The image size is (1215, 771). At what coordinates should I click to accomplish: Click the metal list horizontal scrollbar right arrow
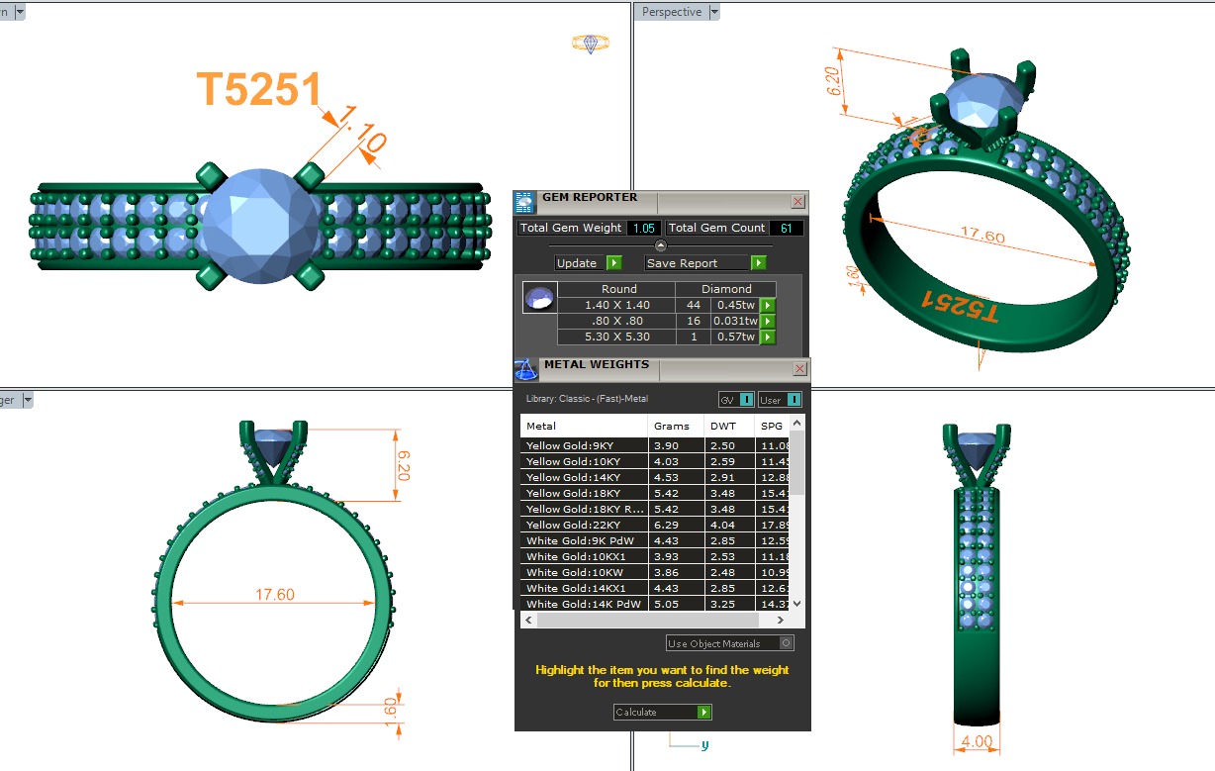click(x=781, y=621)
